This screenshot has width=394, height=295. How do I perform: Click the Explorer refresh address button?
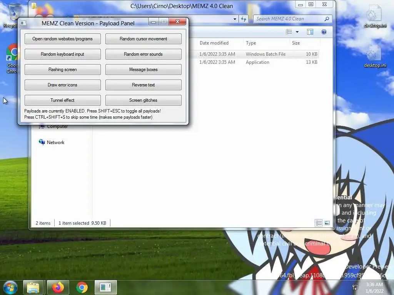click(243, 19)
